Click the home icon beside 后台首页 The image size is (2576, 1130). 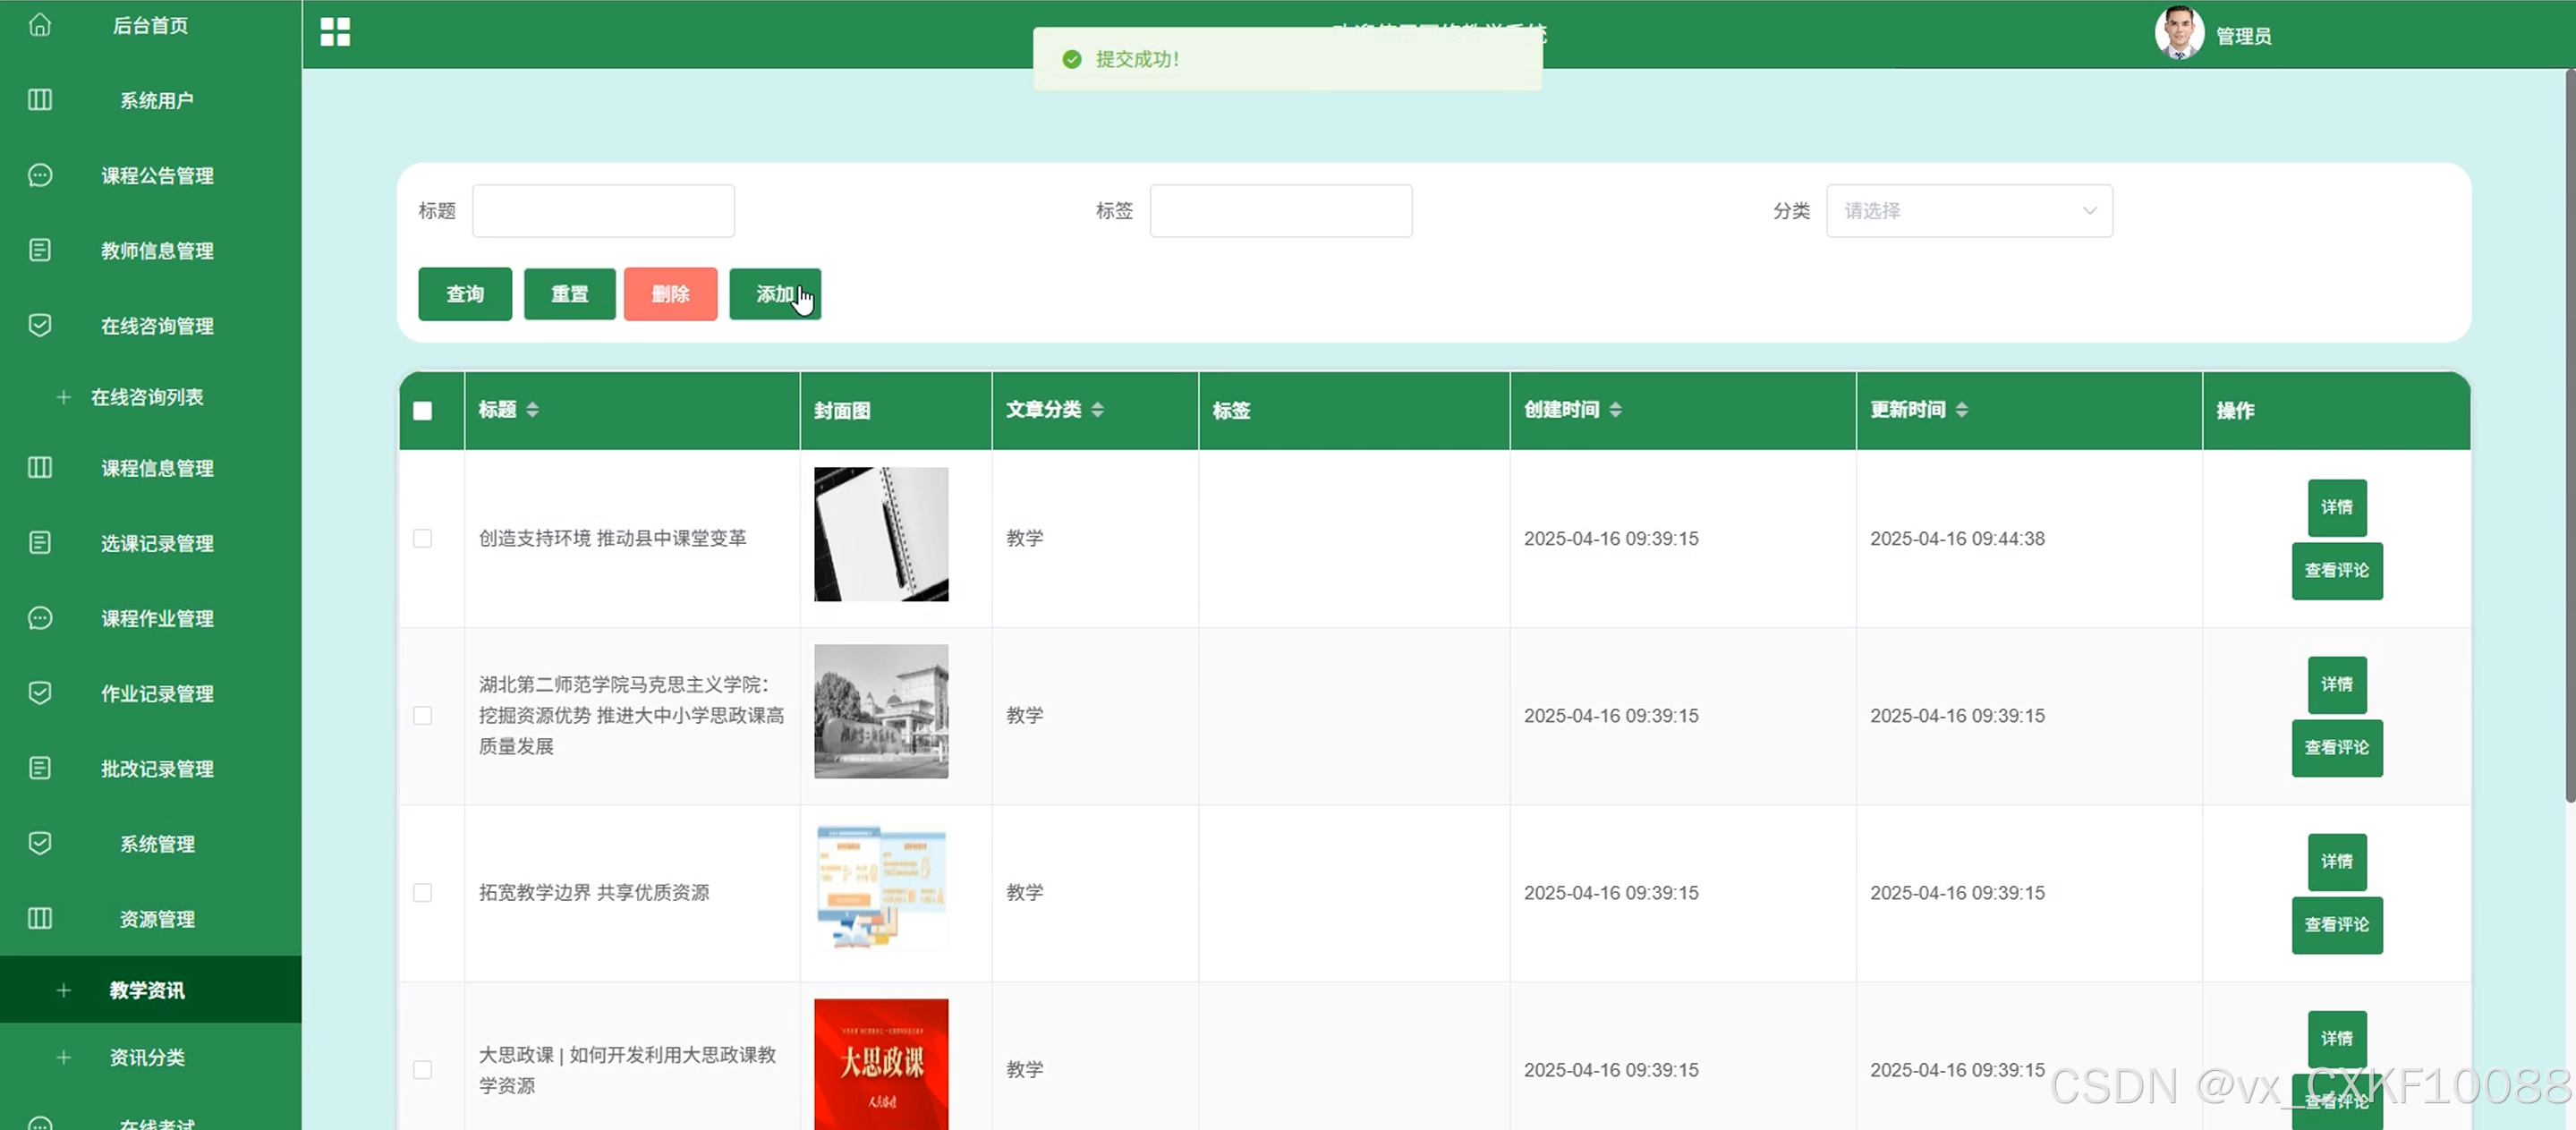(x=40, y=24)
